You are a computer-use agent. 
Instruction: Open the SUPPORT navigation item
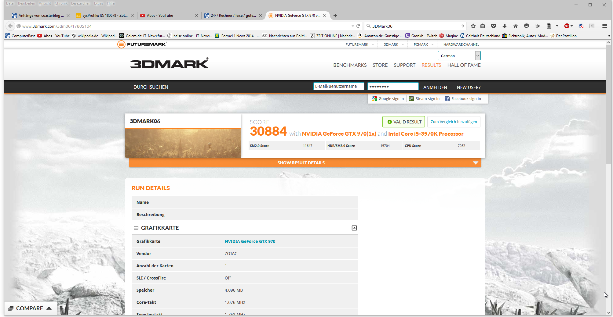click(x=404, y=65)
